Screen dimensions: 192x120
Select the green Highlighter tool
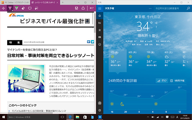tap(16, 8)
